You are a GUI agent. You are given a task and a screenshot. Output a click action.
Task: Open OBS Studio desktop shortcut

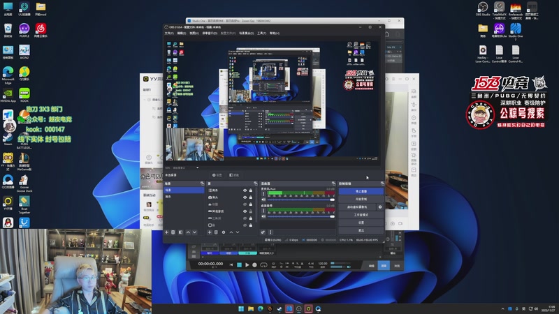(483, 9)
